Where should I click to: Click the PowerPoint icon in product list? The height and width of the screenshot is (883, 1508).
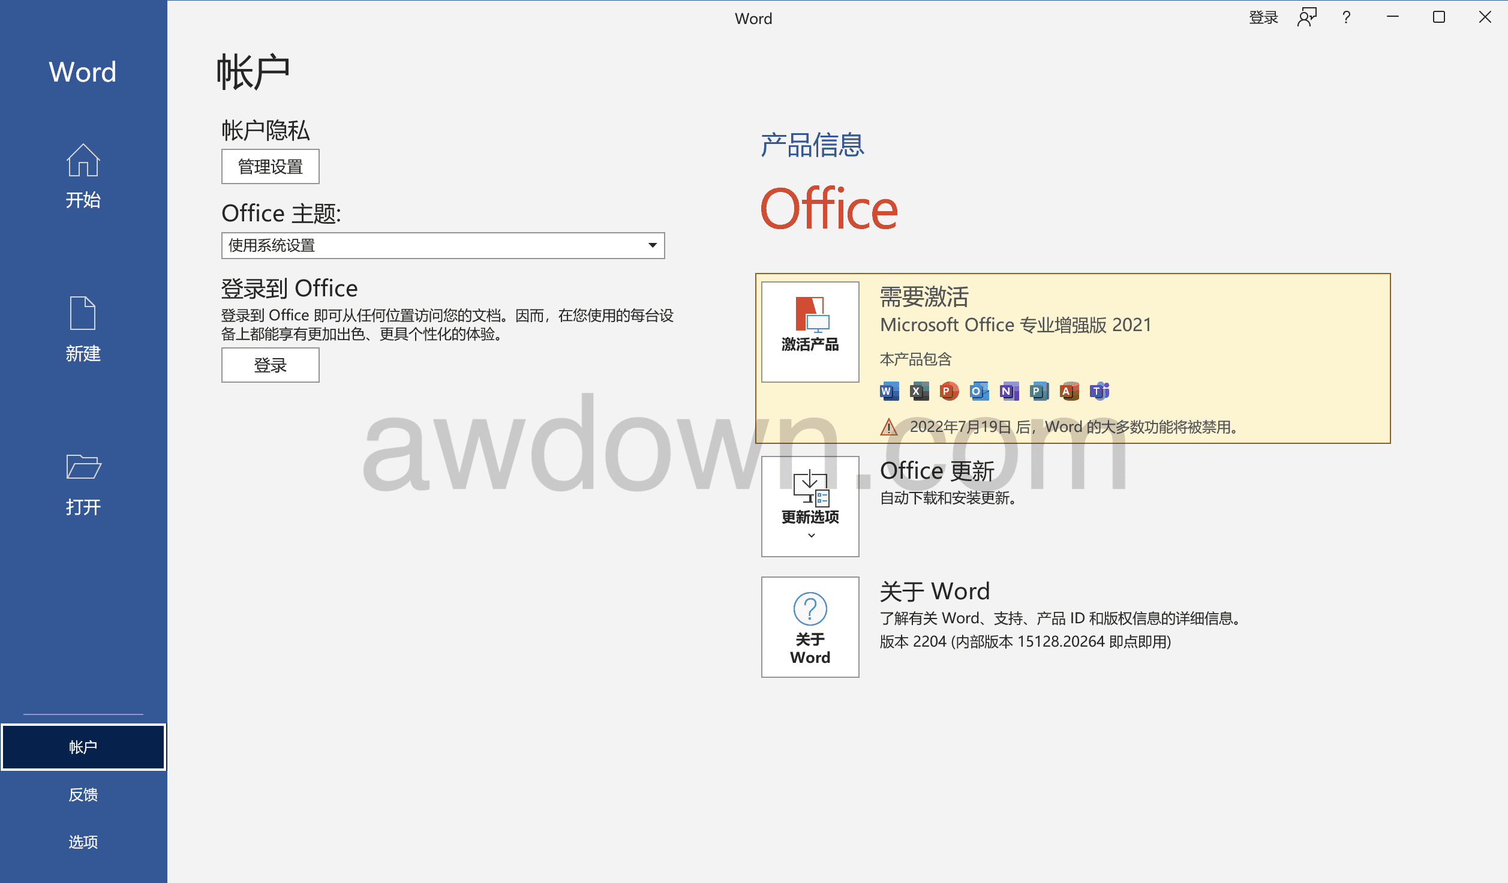[x=948, y=392]
